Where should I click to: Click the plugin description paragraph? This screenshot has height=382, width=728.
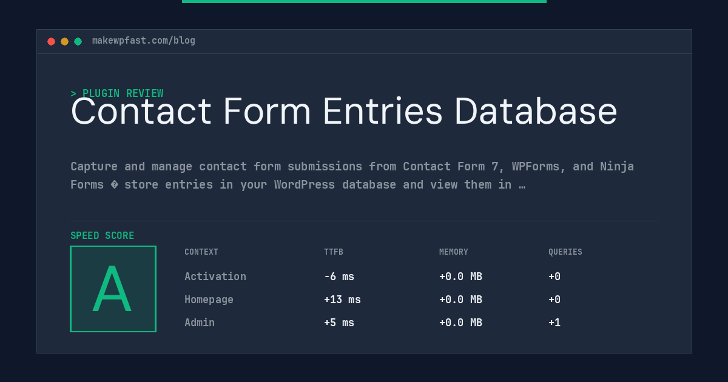tap(352, 175)
